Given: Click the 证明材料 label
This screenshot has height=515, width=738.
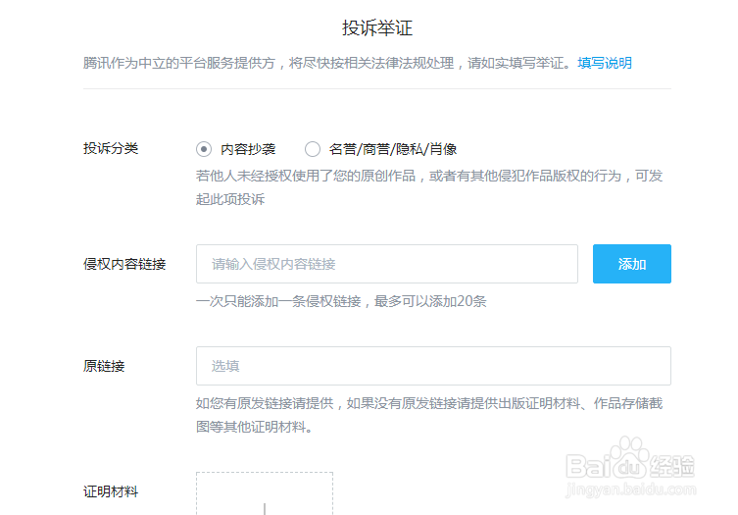Looking at the screenshot, I should [x=111, y=491].
